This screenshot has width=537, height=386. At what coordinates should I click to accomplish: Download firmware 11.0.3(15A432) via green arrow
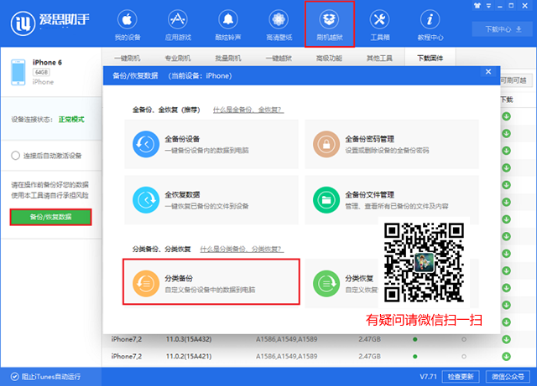click(x=506, y=339)
